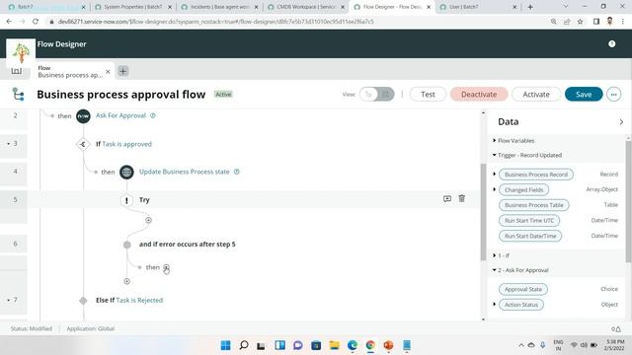
Task: Open the Ask For Approval action link
Action: 120,115
